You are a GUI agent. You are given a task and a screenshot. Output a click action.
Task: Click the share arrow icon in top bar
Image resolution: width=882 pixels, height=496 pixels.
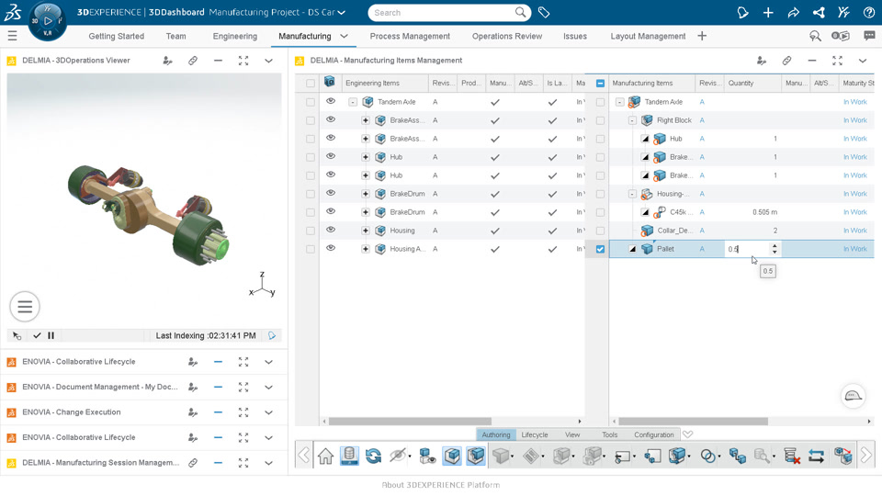pyautogui.click(x=793, y=12)
